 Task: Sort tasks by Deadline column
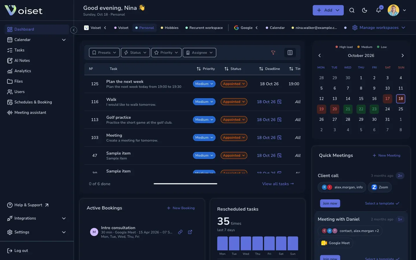270,69
